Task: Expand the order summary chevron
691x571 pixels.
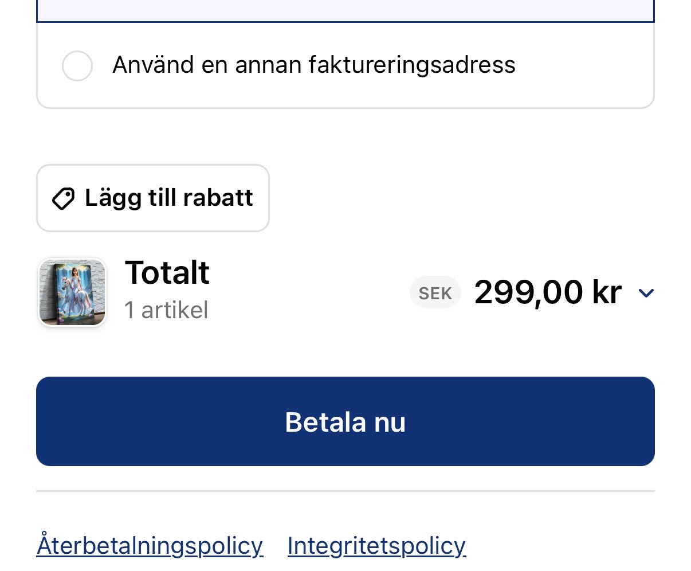Action: [x=646, y=294]
